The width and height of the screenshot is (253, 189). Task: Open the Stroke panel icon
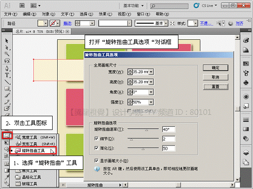pos(246,120)
